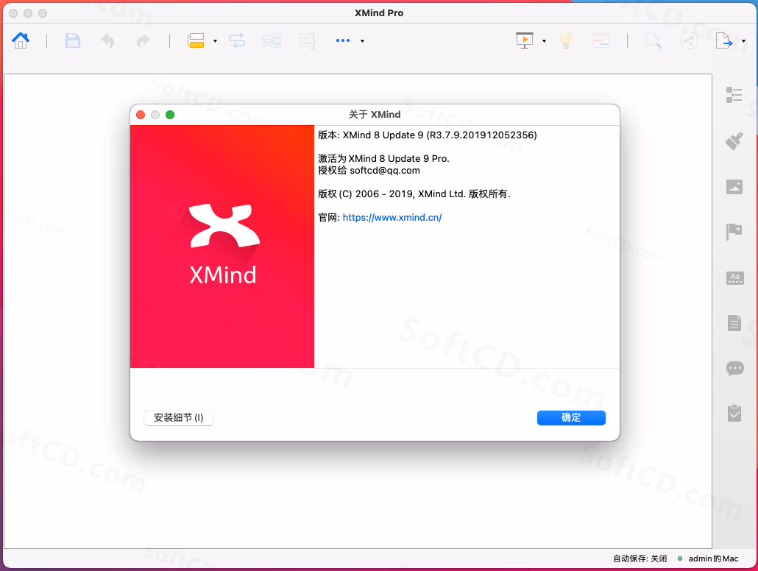
Task: Click the Gantt chart icon
Action: [x=601, y=40]
